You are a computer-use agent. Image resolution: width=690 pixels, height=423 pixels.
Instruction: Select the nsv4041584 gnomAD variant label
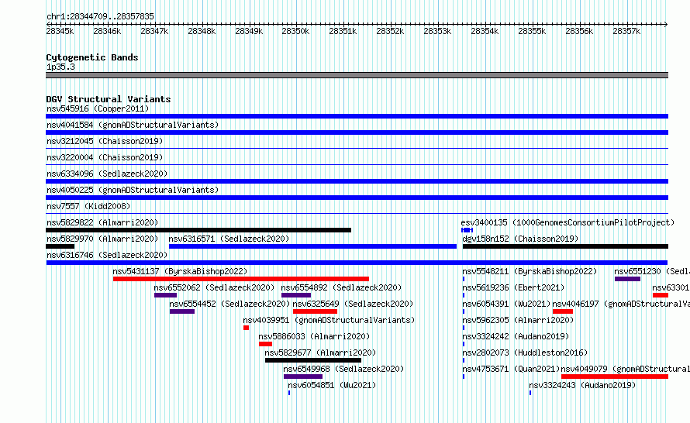coord(133,125)
